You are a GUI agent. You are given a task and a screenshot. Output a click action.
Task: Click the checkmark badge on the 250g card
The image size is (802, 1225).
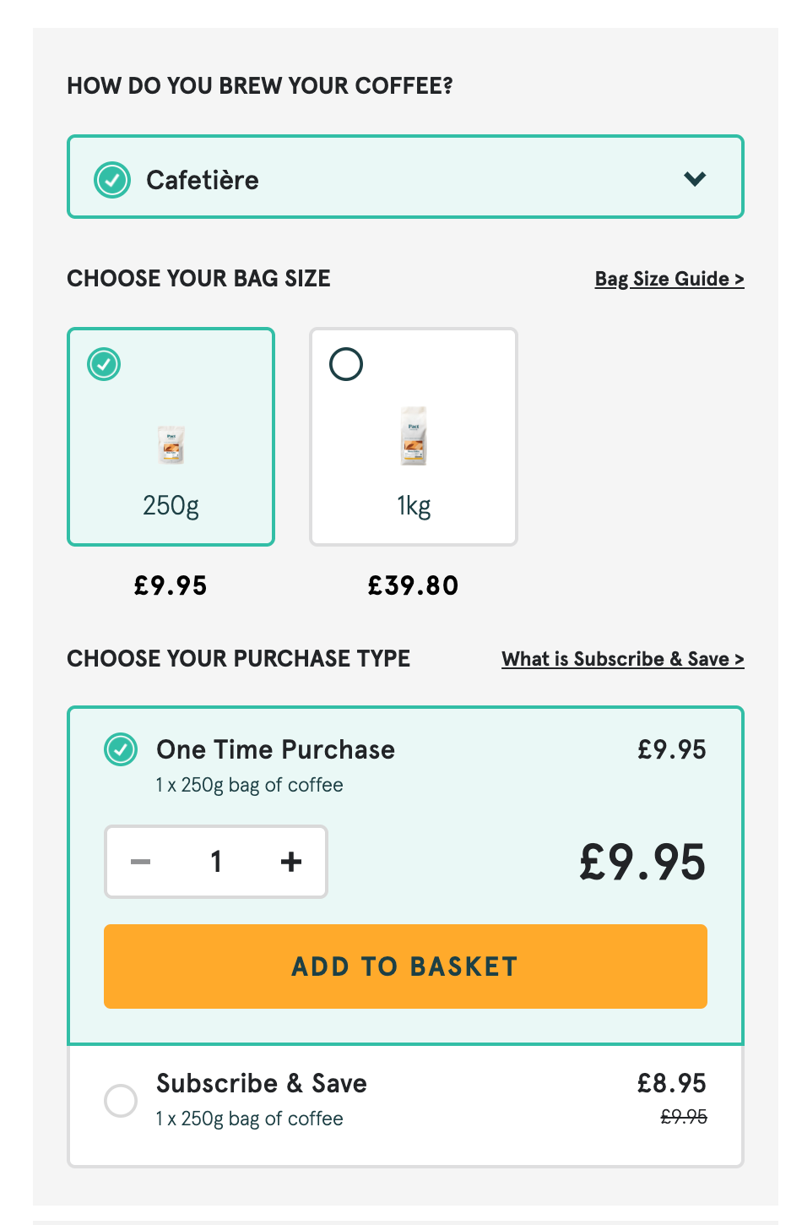(x=103, y=364)
